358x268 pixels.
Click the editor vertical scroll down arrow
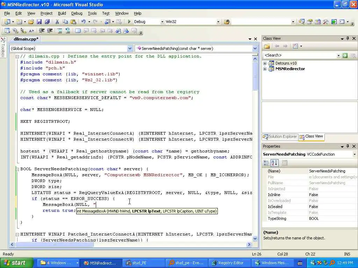coord(255,239)
